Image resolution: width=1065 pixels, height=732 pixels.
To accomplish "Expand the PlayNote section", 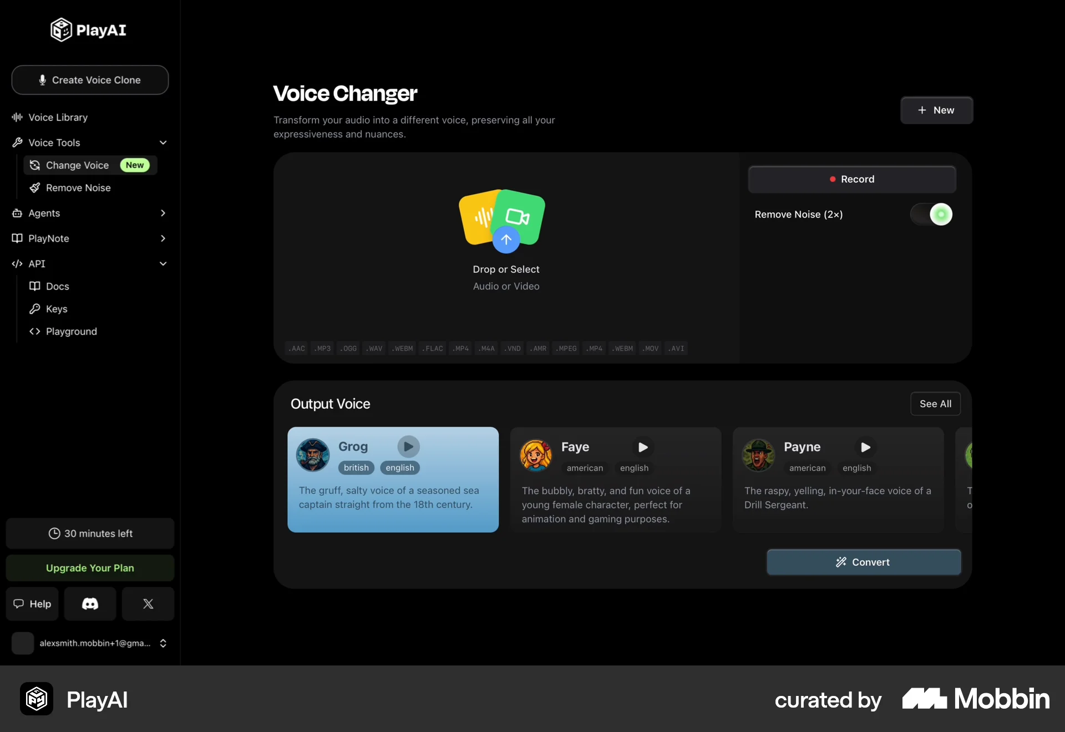I will [163, 238].
